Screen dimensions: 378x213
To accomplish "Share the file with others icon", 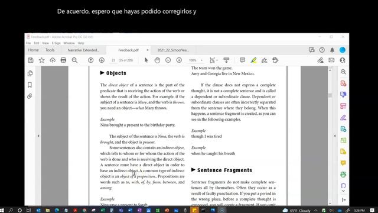I will point(343,60).
